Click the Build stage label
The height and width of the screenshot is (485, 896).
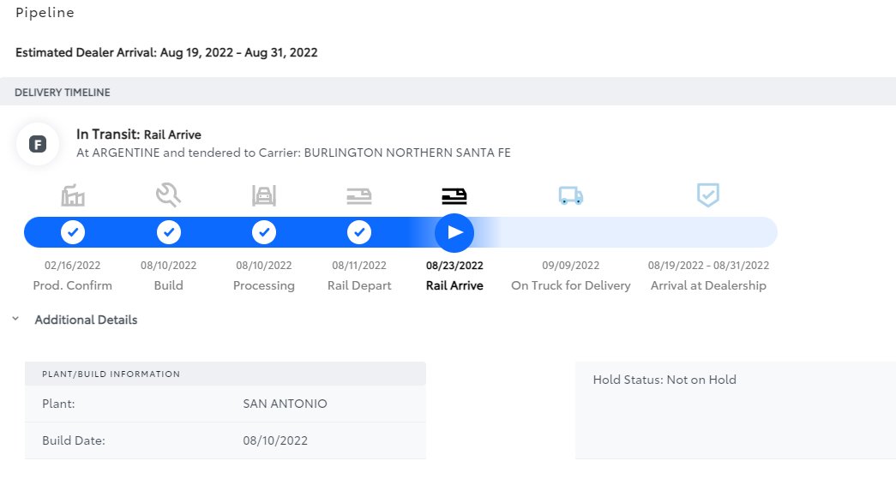(169, 285)
